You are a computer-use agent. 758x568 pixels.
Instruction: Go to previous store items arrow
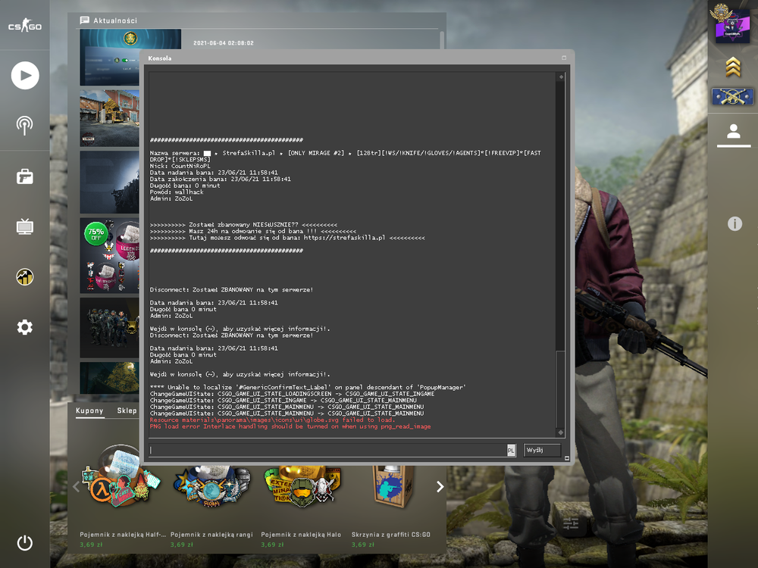click(x=76, y=486)
